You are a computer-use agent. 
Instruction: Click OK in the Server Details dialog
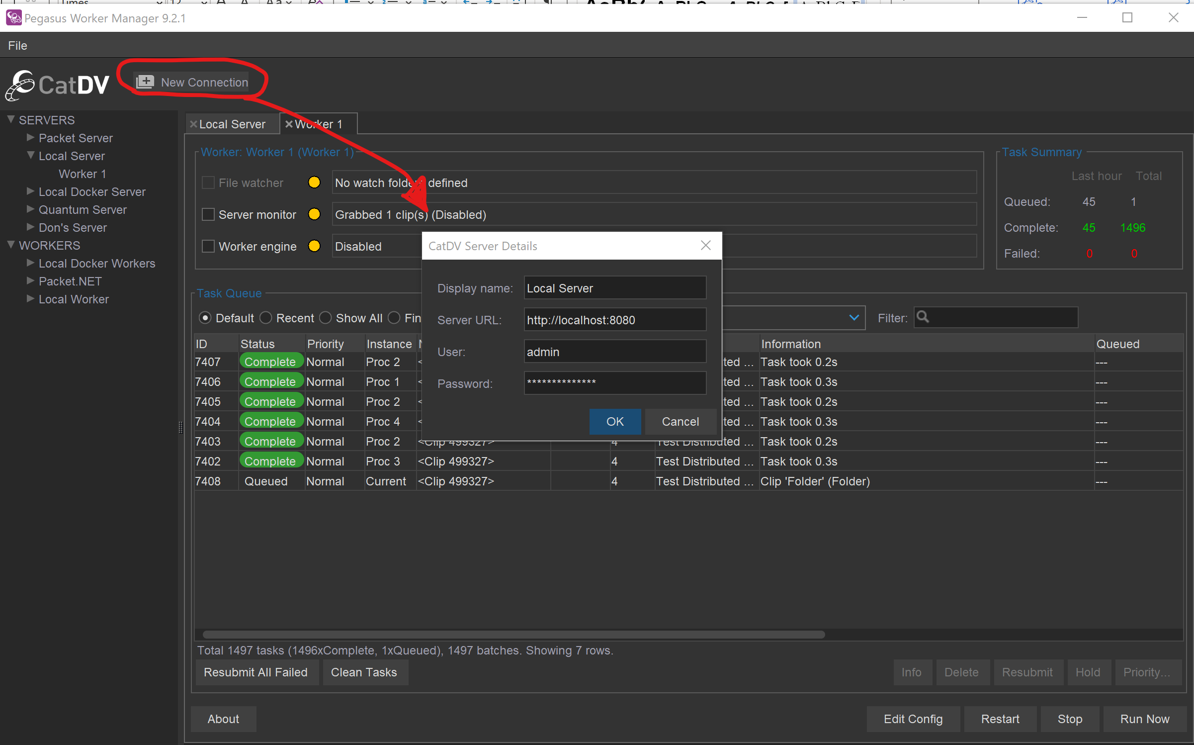point(615,422)
